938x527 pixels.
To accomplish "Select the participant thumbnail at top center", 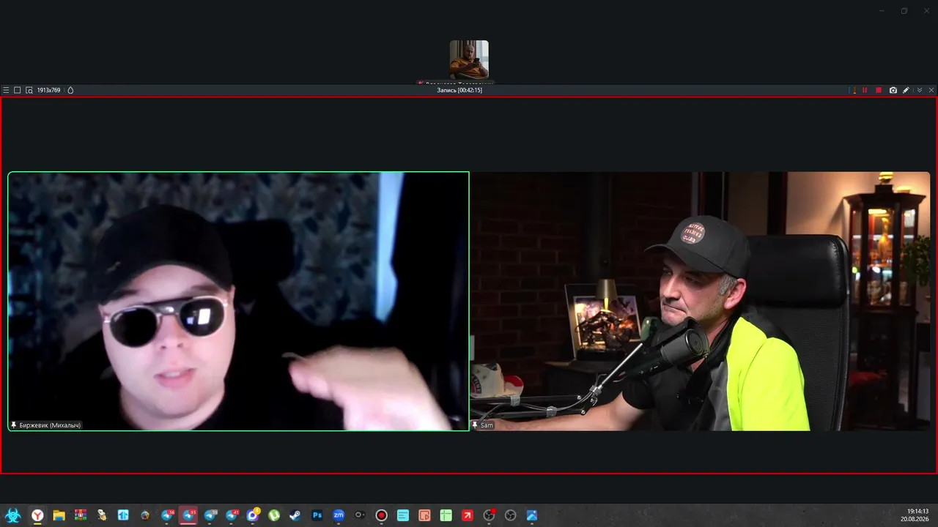I will click(x=469, y=59).
